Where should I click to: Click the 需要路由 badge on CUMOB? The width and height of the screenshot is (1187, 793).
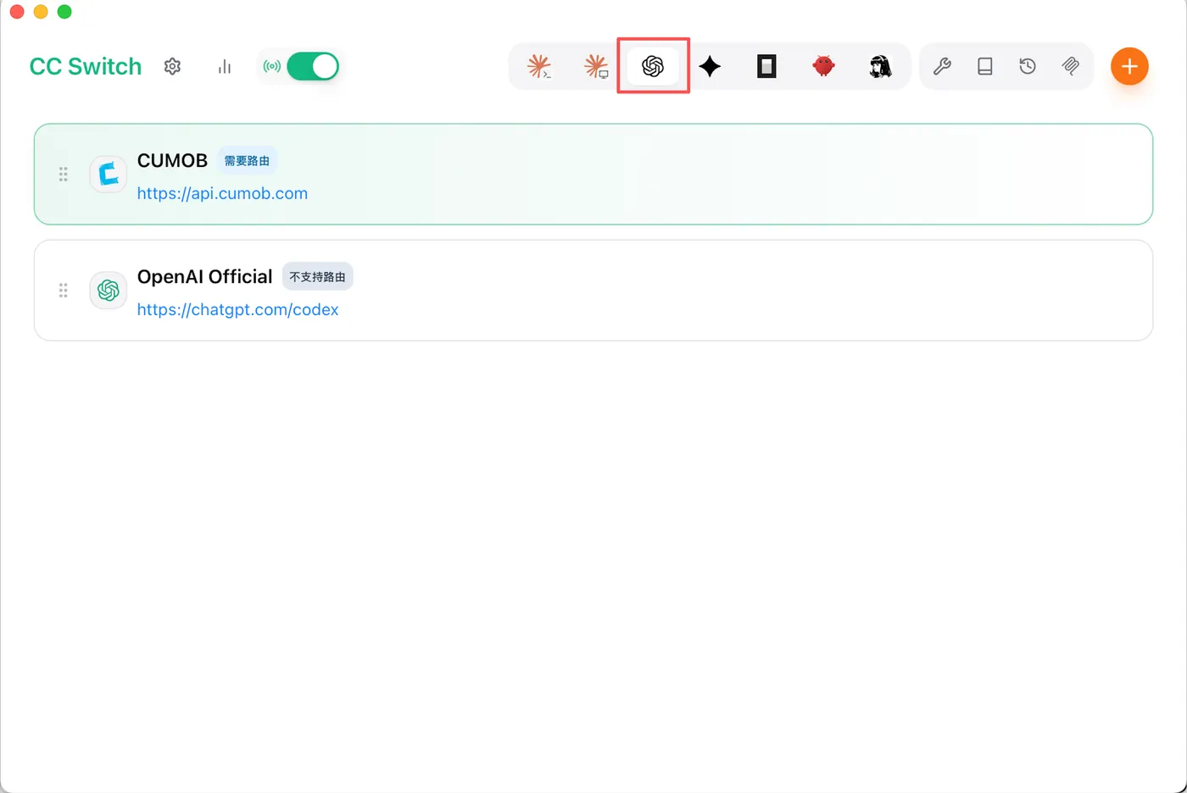pyautogui.click(x=247, y=161)
